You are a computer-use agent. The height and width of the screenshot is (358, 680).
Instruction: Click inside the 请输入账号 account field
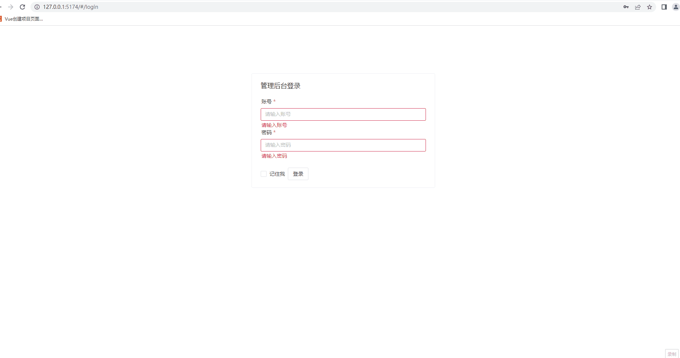point(343,114)
